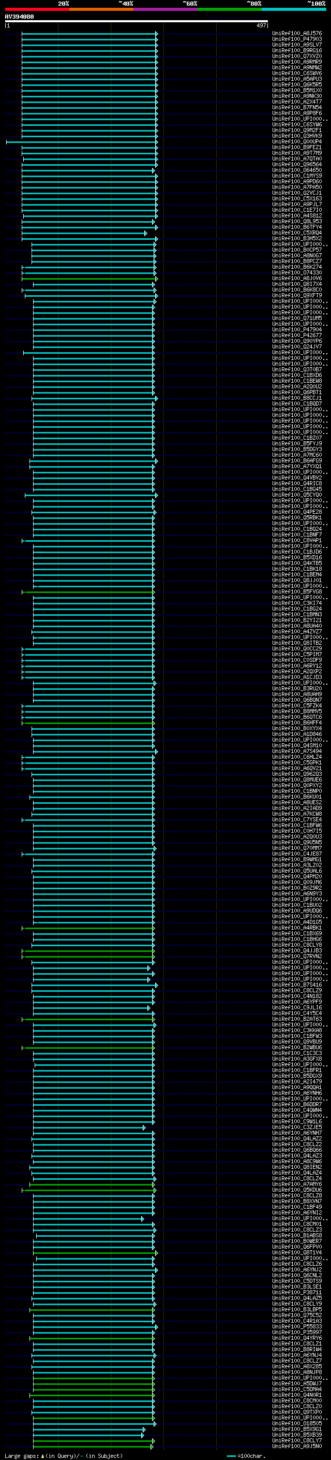This screenshot has width=331, height=1460.
Task: Click the green alignment bar for UniRef100_A8J0V6
Action: click(x=89, y=279)
